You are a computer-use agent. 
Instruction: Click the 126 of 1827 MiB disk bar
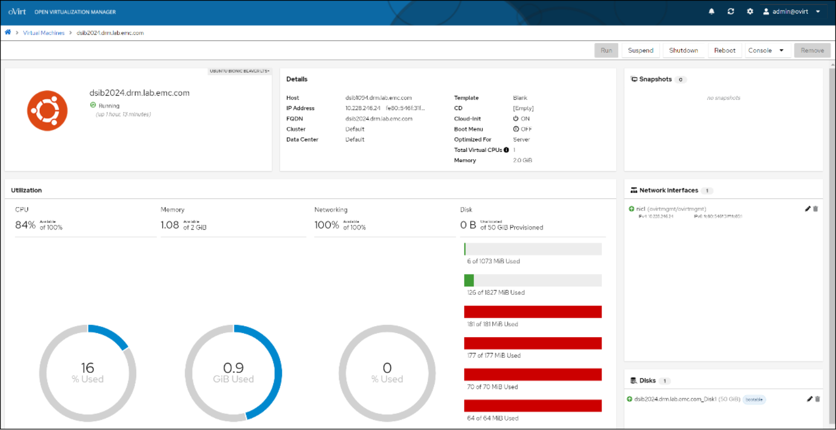(x=533, y=280)
